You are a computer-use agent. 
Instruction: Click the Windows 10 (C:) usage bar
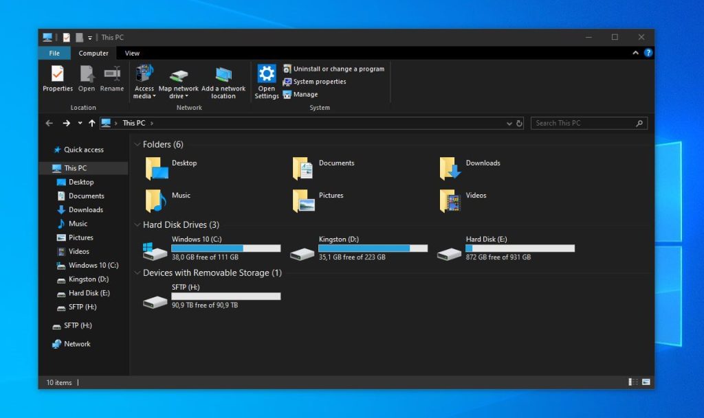225,248
